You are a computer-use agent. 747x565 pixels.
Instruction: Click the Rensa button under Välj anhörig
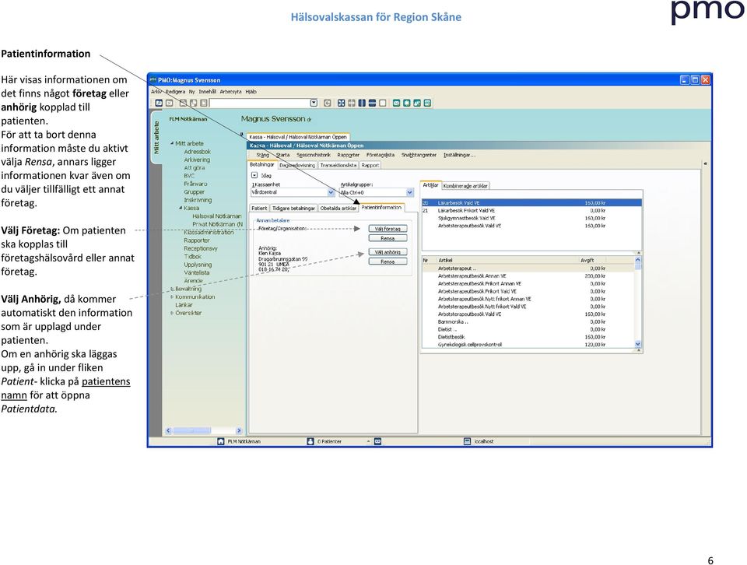[x=388, y=261]
